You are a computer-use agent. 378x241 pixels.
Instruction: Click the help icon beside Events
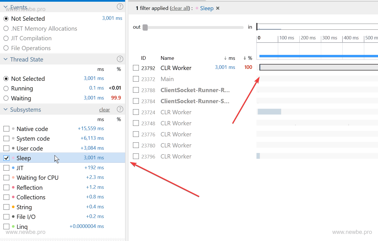click(120, 7)
